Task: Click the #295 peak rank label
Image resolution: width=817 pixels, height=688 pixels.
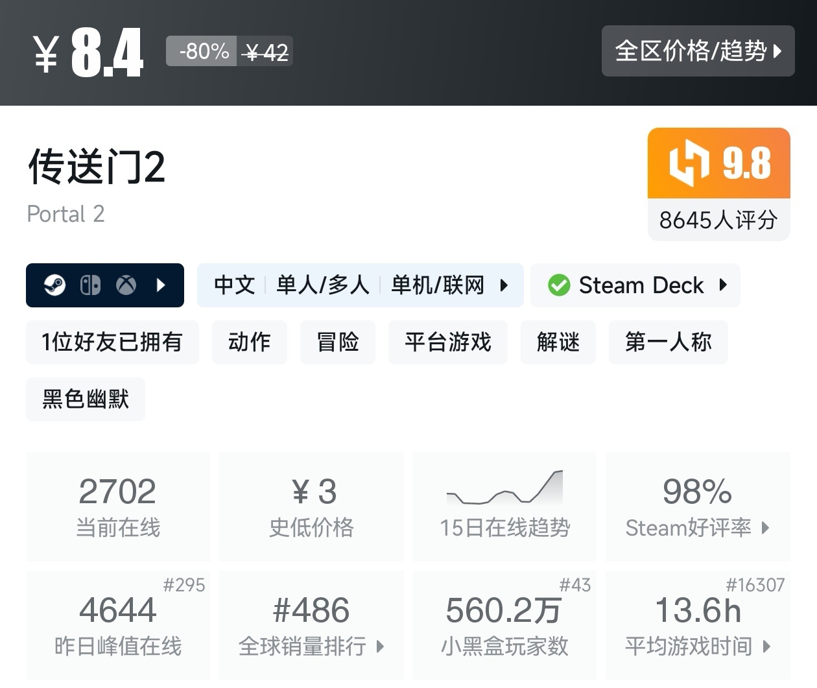Action: tap(184, 585)
